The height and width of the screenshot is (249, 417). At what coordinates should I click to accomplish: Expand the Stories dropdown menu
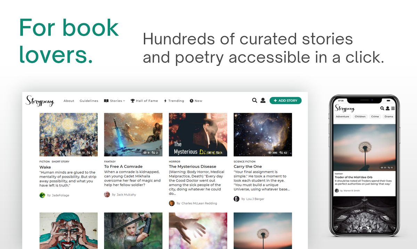pyautogui.click(x=114, y=101)
